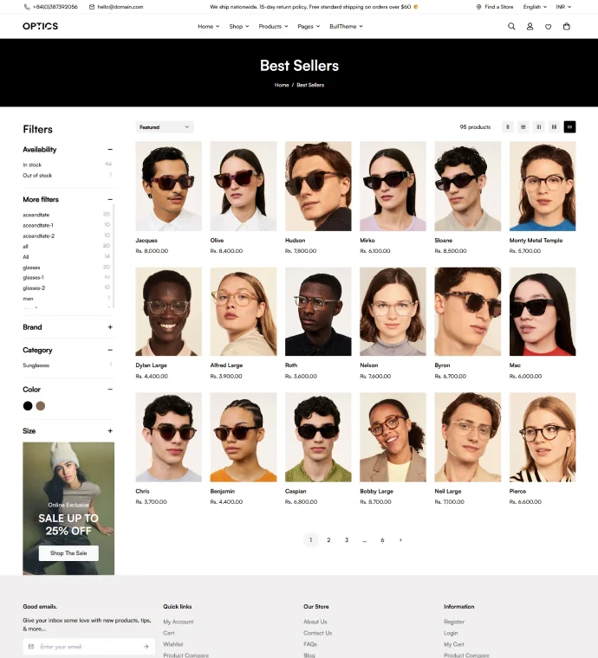Open the Find a Store link
Image resolution: width=598 pixels, height=658 pixels.
[499, 7]
